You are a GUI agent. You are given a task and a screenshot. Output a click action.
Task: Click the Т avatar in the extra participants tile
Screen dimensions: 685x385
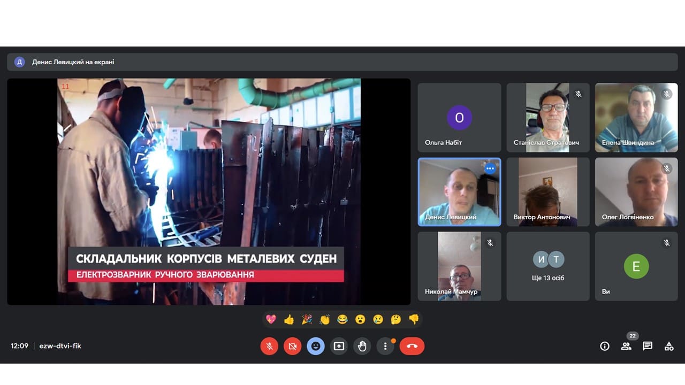tap(557, 260)
